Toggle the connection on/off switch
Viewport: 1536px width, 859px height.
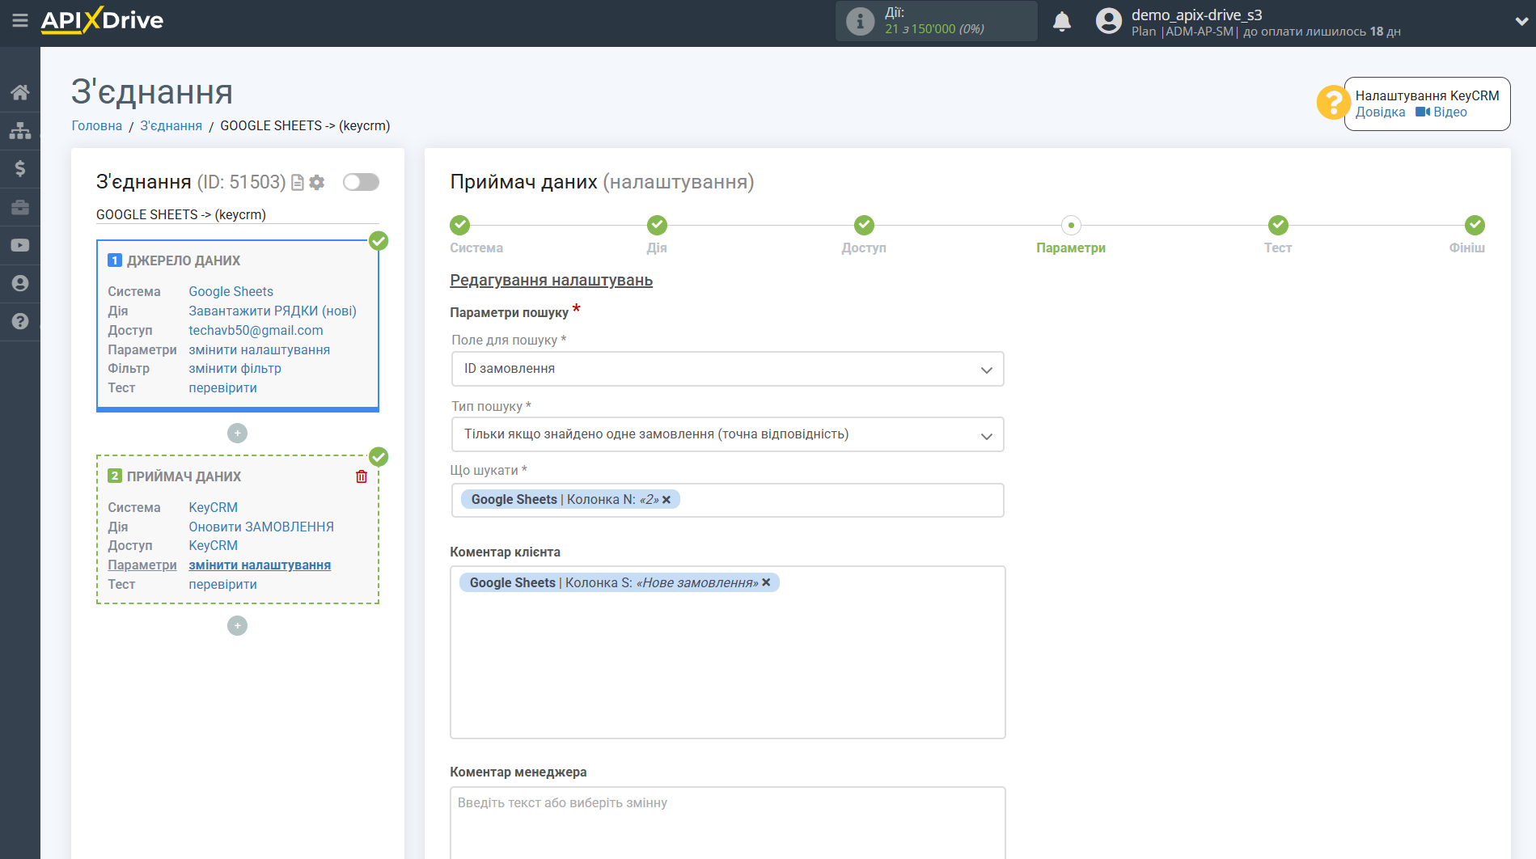tap(361, 182)
